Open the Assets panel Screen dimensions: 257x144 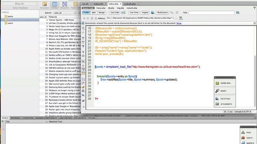[248, 138]
